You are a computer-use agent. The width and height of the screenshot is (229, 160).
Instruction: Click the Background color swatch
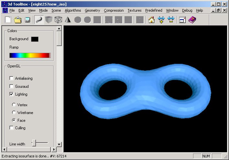click(35, 39)
